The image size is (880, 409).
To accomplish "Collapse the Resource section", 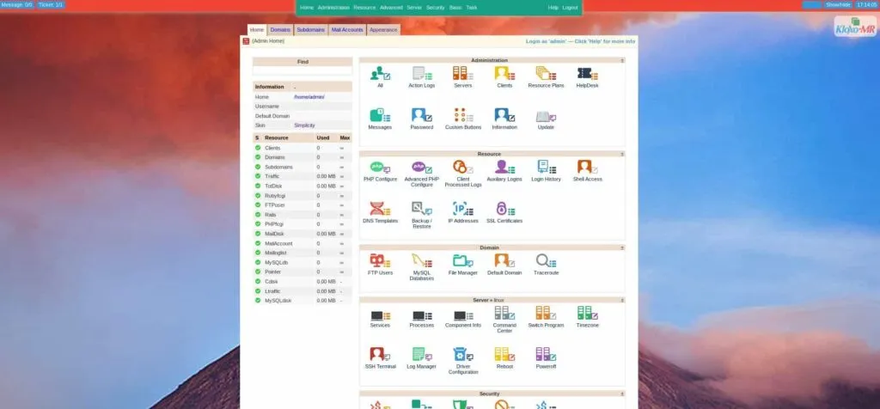I will 621,154.
